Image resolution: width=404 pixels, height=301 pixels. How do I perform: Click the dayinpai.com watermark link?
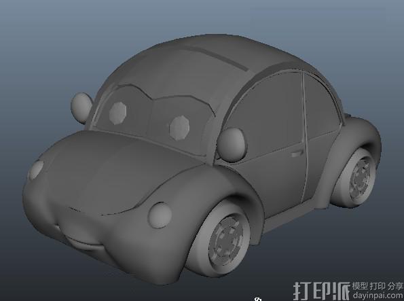click(378, 295)
